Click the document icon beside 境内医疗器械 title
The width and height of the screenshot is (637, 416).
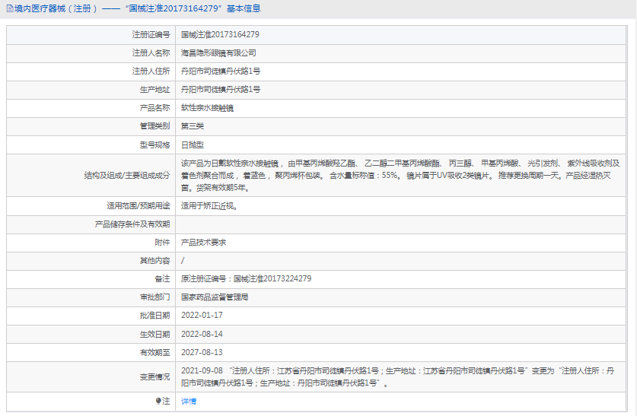9,9
